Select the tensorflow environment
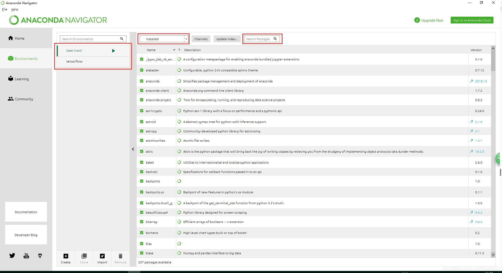This screenshot has width=502, height=273. 93,61
